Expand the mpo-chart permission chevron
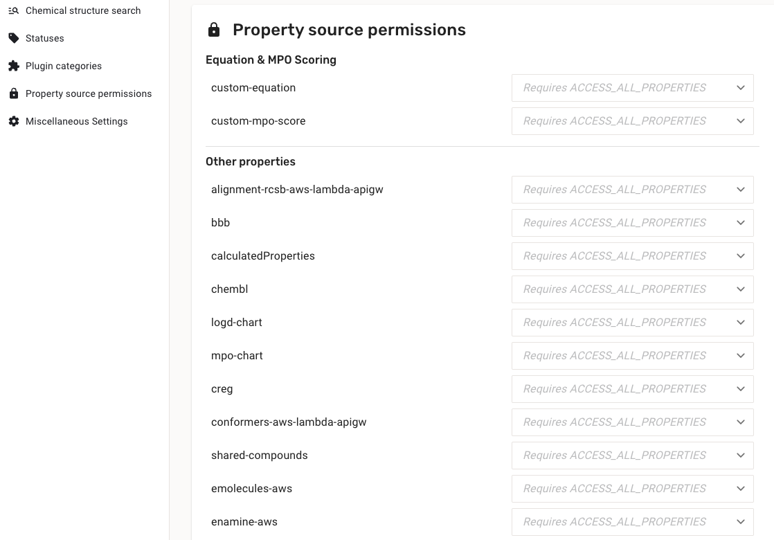This screenshot has width=774, height=540. tap(740, 356)
